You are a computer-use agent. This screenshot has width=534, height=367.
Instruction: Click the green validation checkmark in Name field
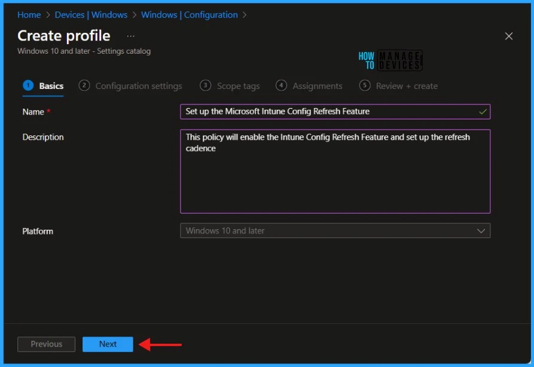coord(483,112)
